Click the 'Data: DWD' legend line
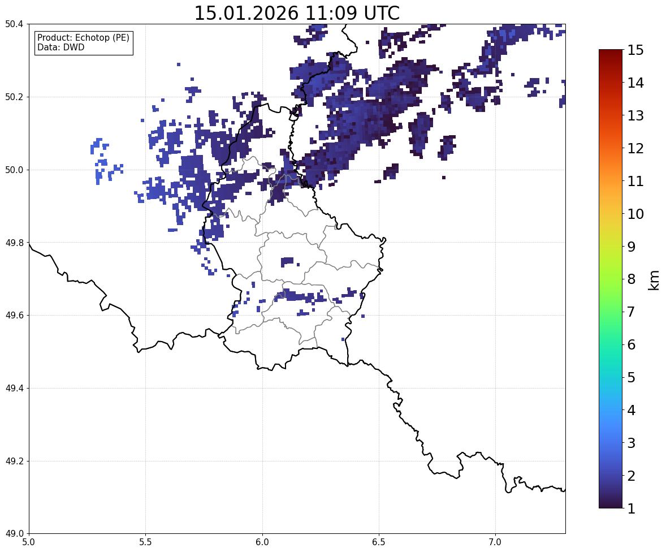Viewport: 666px width, 552px height. [x=60, y=47]
